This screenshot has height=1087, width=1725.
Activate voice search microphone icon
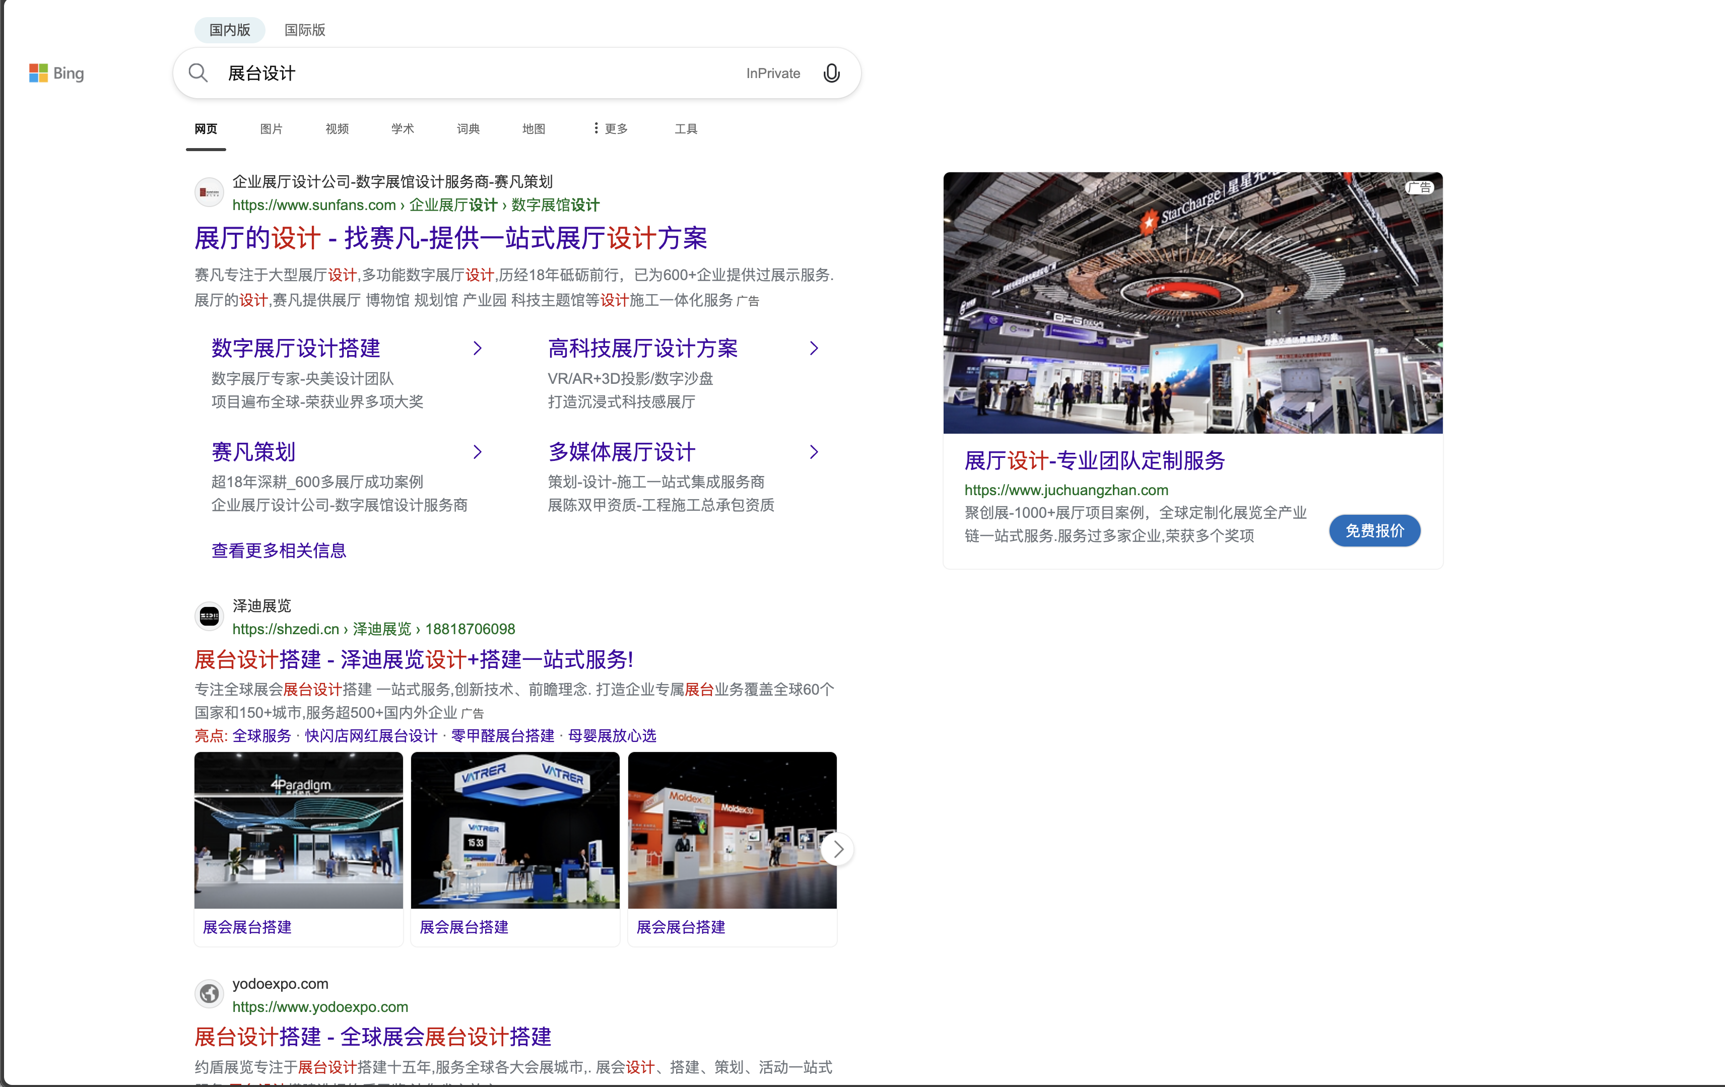(x=831, y=73)
